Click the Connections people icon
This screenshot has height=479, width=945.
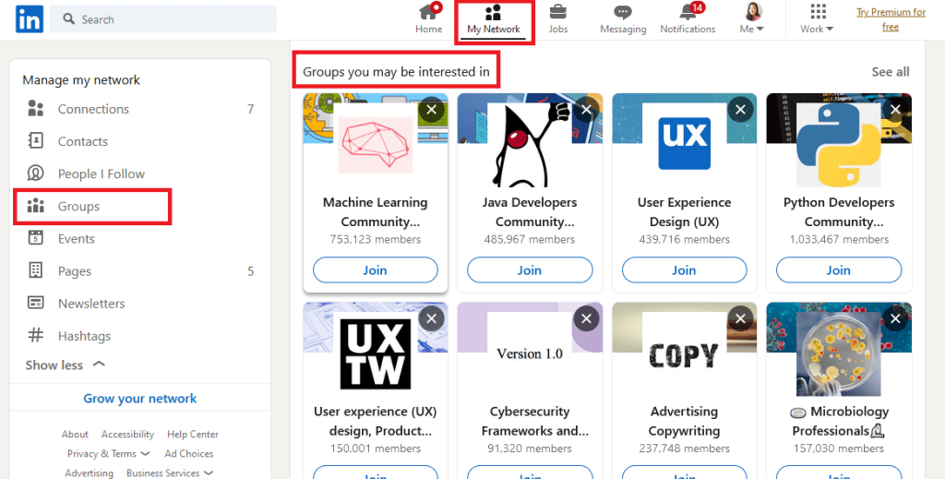[x=36, y=109]
